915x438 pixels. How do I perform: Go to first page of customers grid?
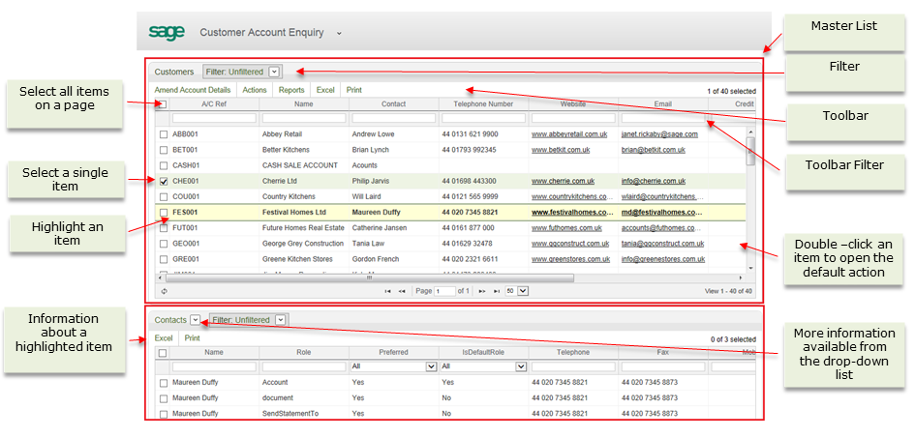click(388, 291)
